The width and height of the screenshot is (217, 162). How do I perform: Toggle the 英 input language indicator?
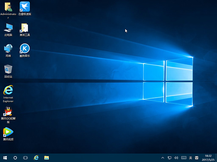click(190, 158)
